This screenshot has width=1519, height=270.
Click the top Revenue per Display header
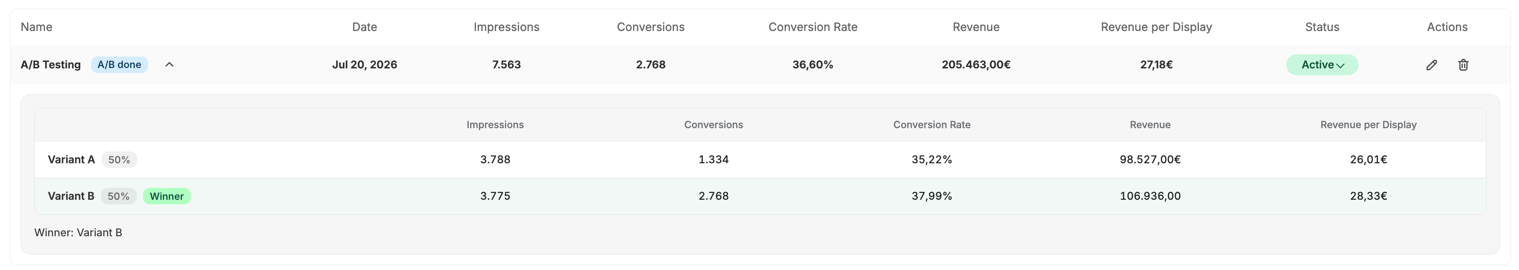[1156, 27]
